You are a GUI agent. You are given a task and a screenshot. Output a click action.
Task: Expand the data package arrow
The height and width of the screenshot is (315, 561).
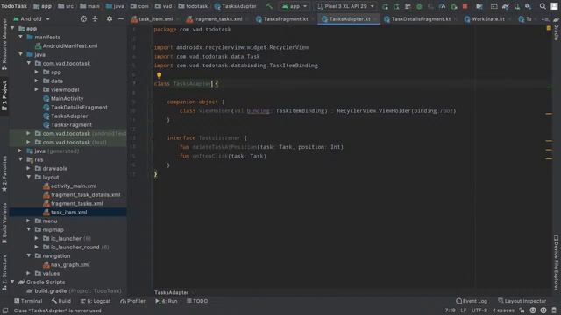pyautogui.click(x=37, y=80)
